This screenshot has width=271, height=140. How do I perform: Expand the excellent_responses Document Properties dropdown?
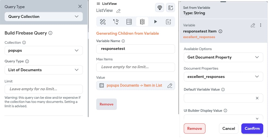click(223, 77)
